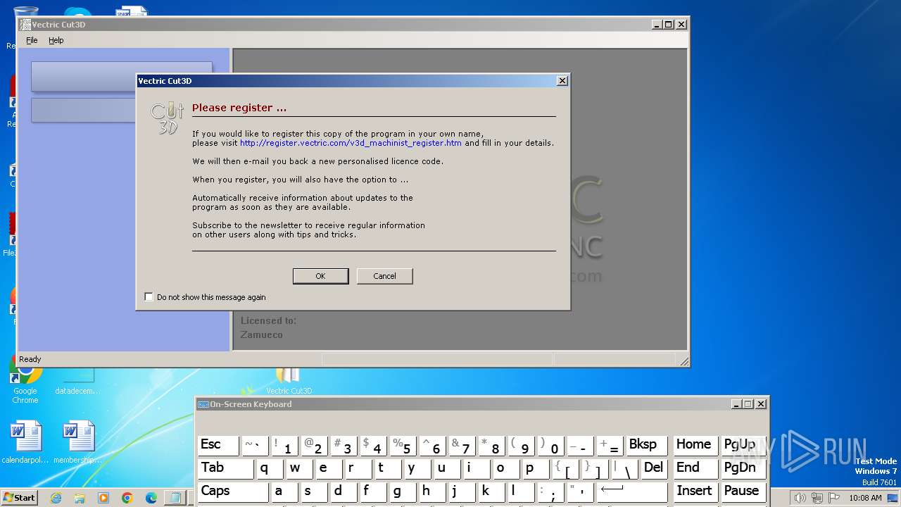Tap the q key on On-Screen Keyboard
Viewport: 901px width, 507px height.
pyautogui.click(x=270, y=468)
